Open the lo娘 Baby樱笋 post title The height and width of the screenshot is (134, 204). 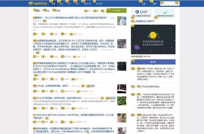(70, 18)
